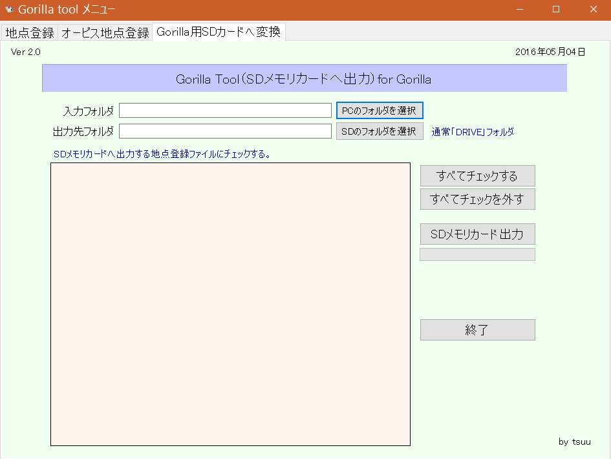The height and width of the screenshot is (459, 611).
Task: Click into the 出力先フォルダ text field
Action: pos(225,131)
